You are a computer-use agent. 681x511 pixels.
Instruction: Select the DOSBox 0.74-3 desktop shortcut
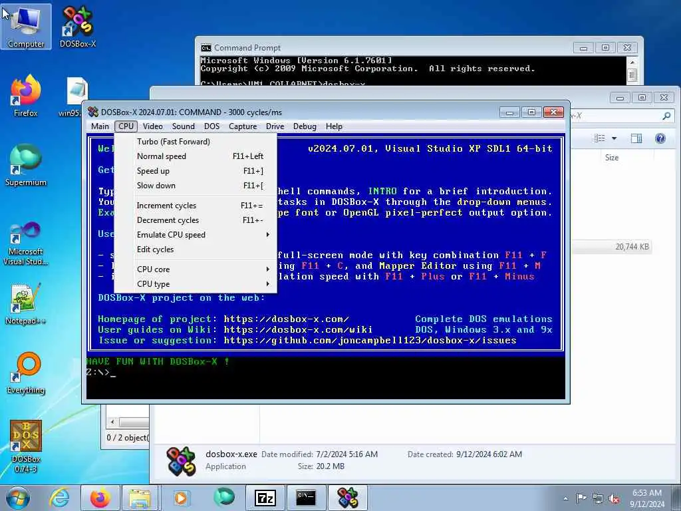(26, 446)
